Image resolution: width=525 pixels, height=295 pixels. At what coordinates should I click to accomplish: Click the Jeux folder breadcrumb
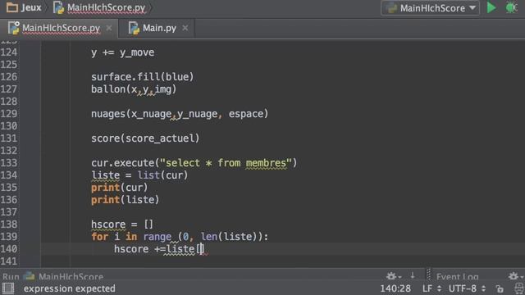24,7
